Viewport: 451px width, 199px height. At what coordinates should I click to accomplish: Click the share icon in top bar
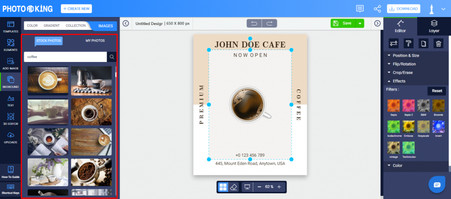click(377, 9)
